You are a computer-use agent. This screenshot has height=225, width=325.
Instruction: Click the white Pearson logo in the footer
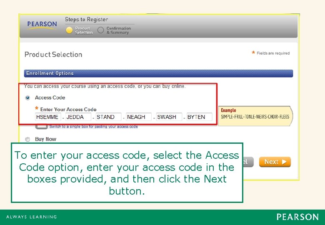[297, 217]
